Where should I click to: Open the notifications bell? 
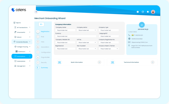coord(148,12)
